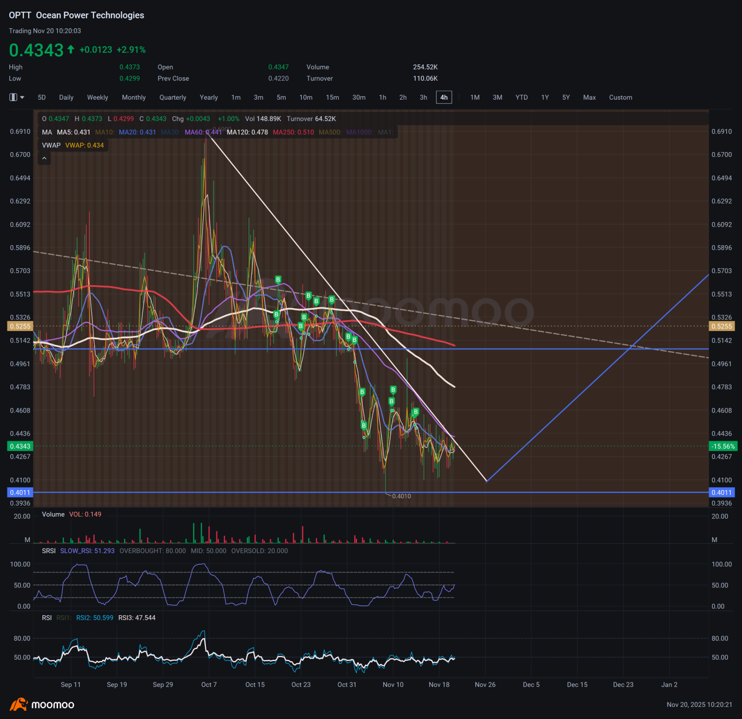Select Quarterly chart interval
The width and height of the screenshot is (742, 719).
173,97
